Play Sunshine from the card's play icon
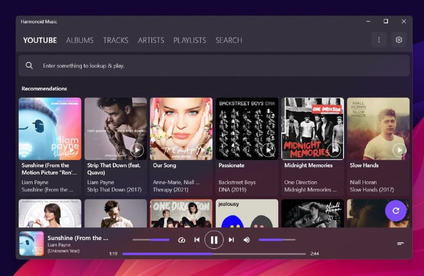 tap(72, 150)
